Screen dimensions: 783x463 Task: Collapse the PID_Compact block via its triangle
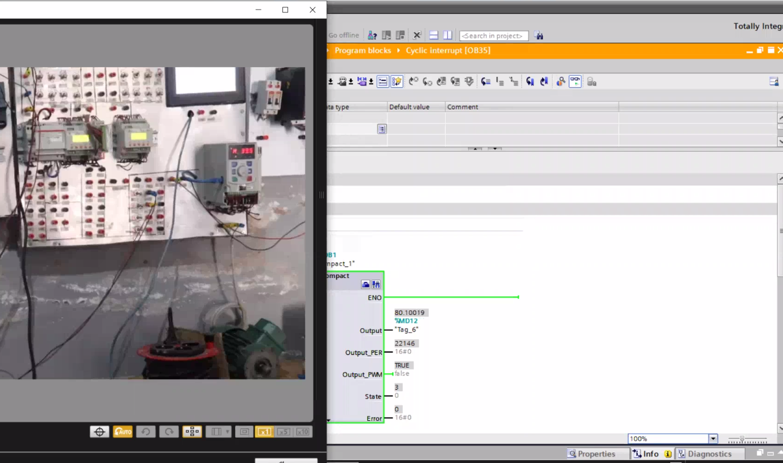coord(328,419)
